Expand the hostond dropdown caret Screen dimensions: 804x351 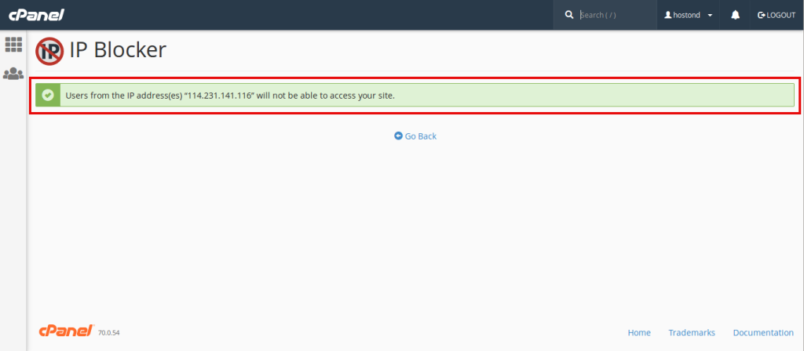[x=710, y=16]
